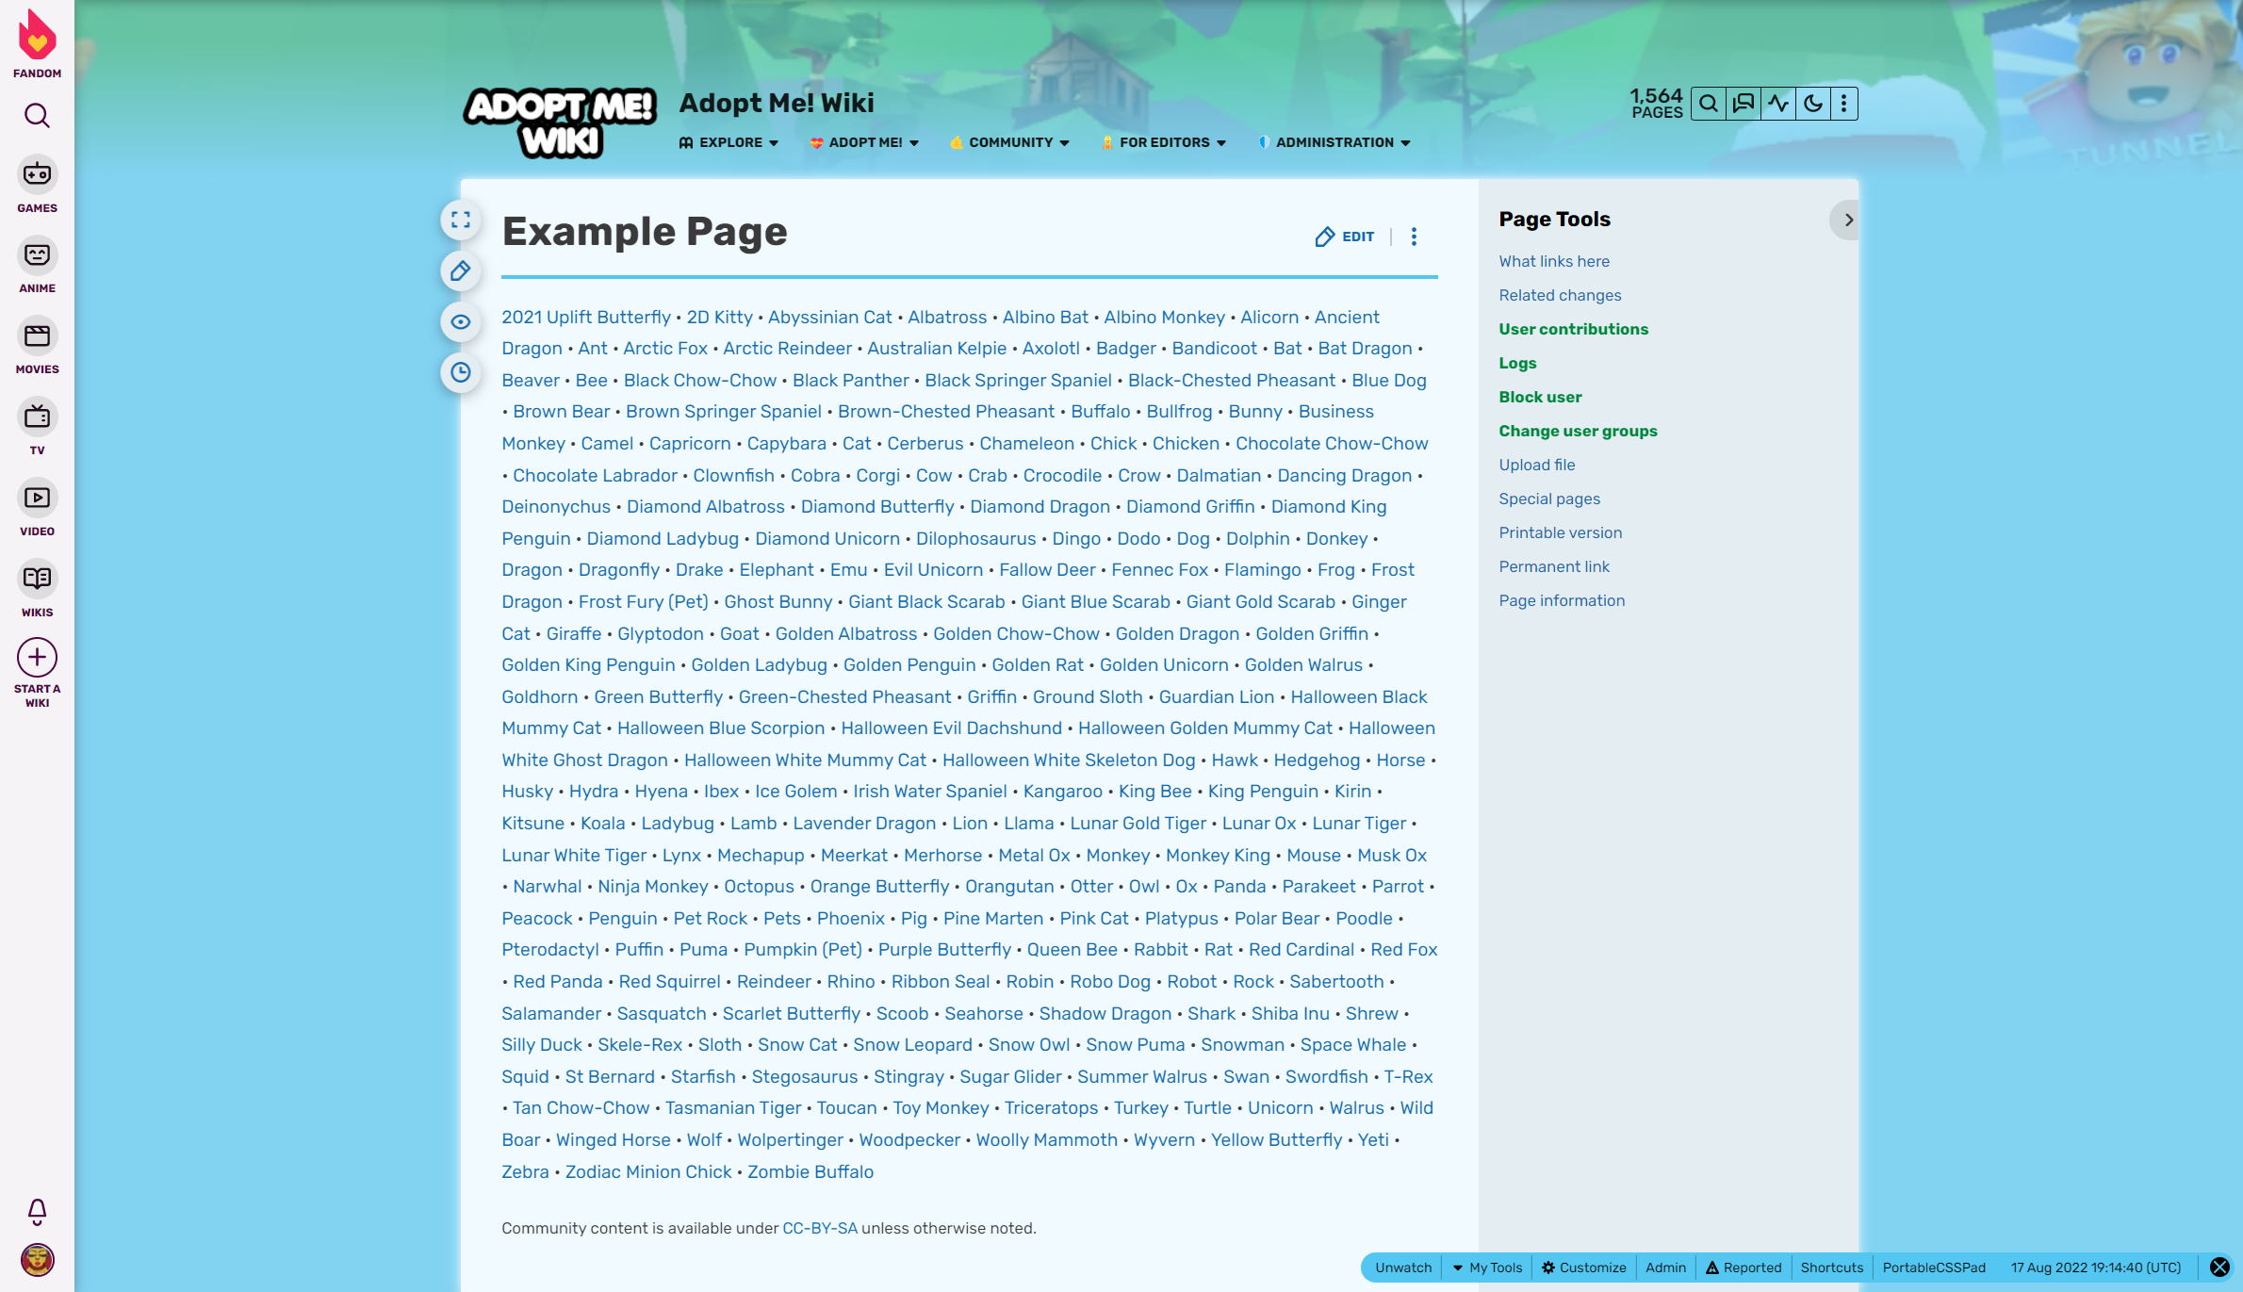
Task: Expand the Explore navigation dropdown
Action: (x=729, y=142)
